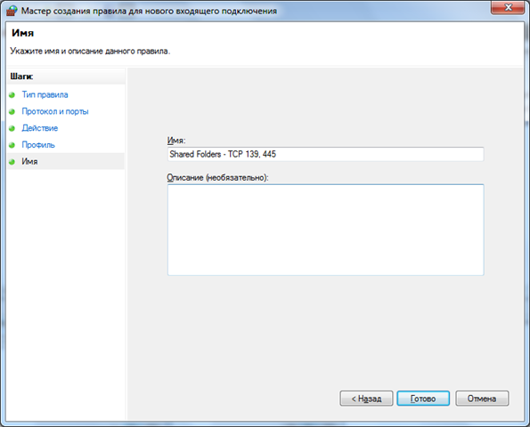Open the Протокол и порты step

[x=55, y=111]
